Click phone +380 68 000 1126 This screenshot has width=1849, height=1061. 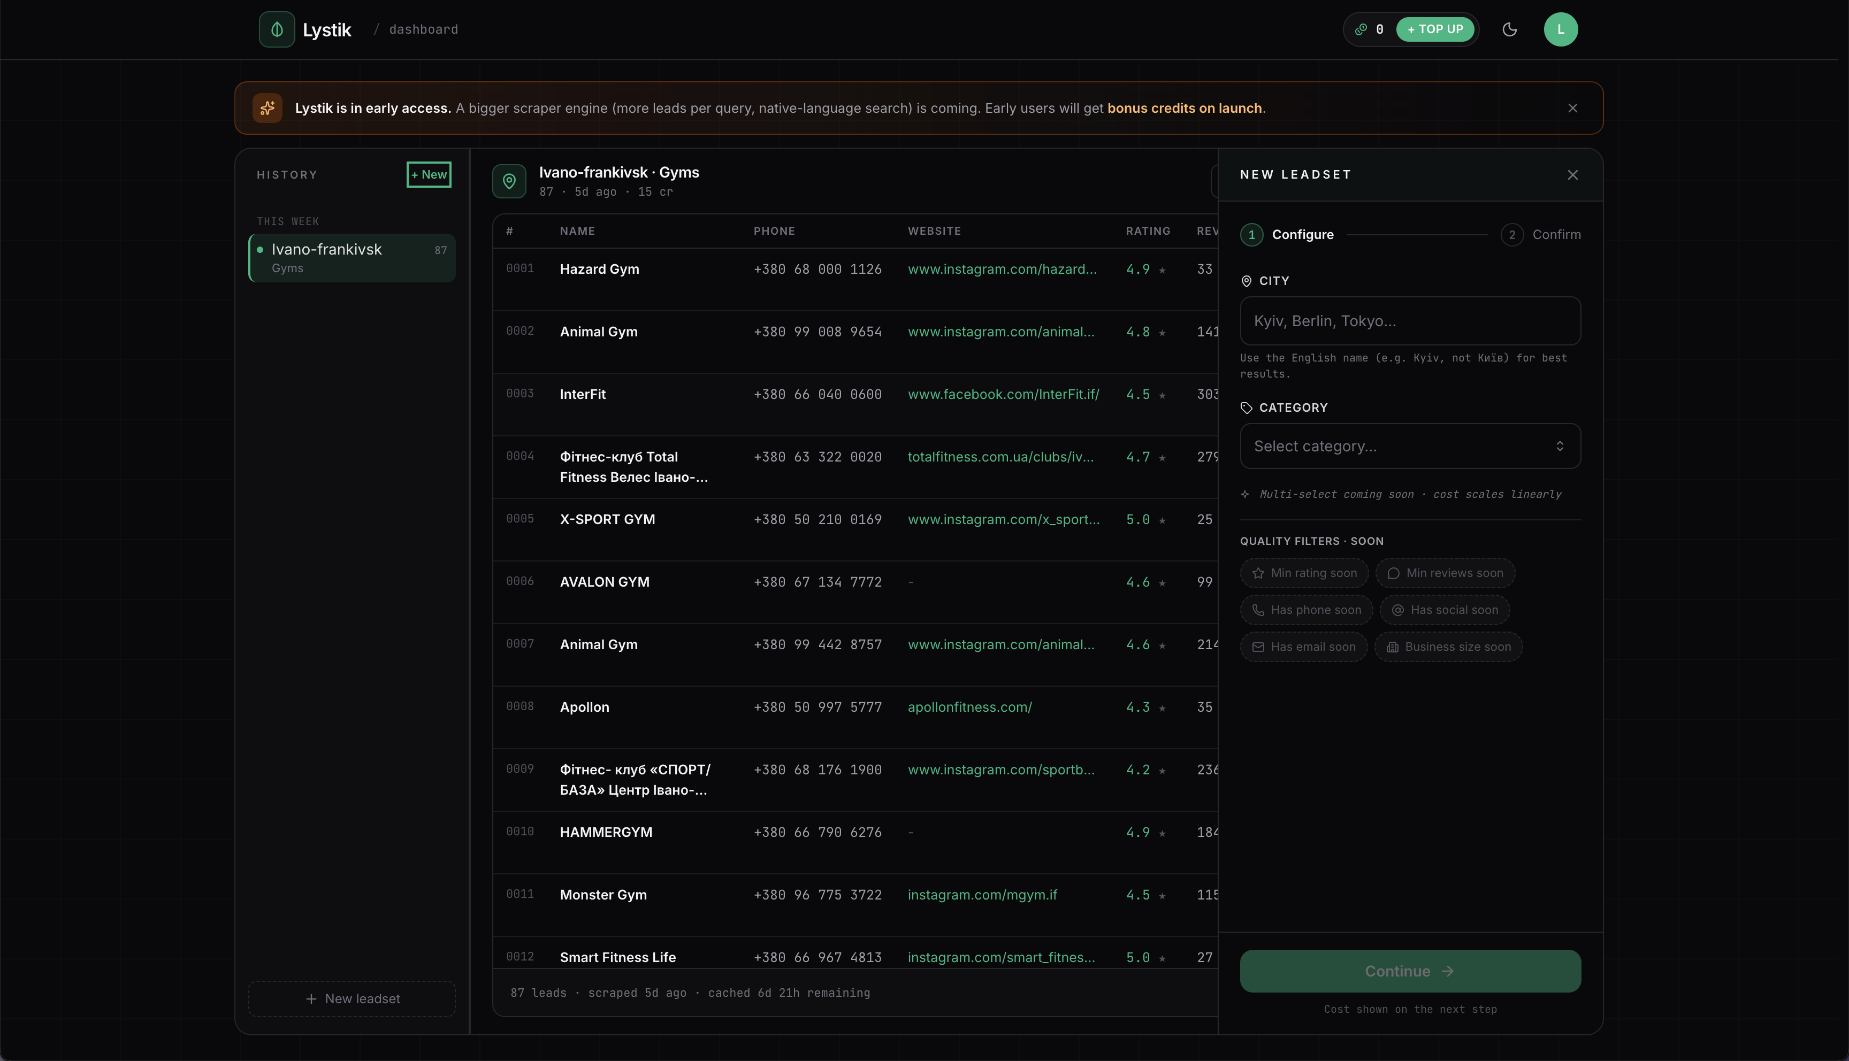pos(817,269)
